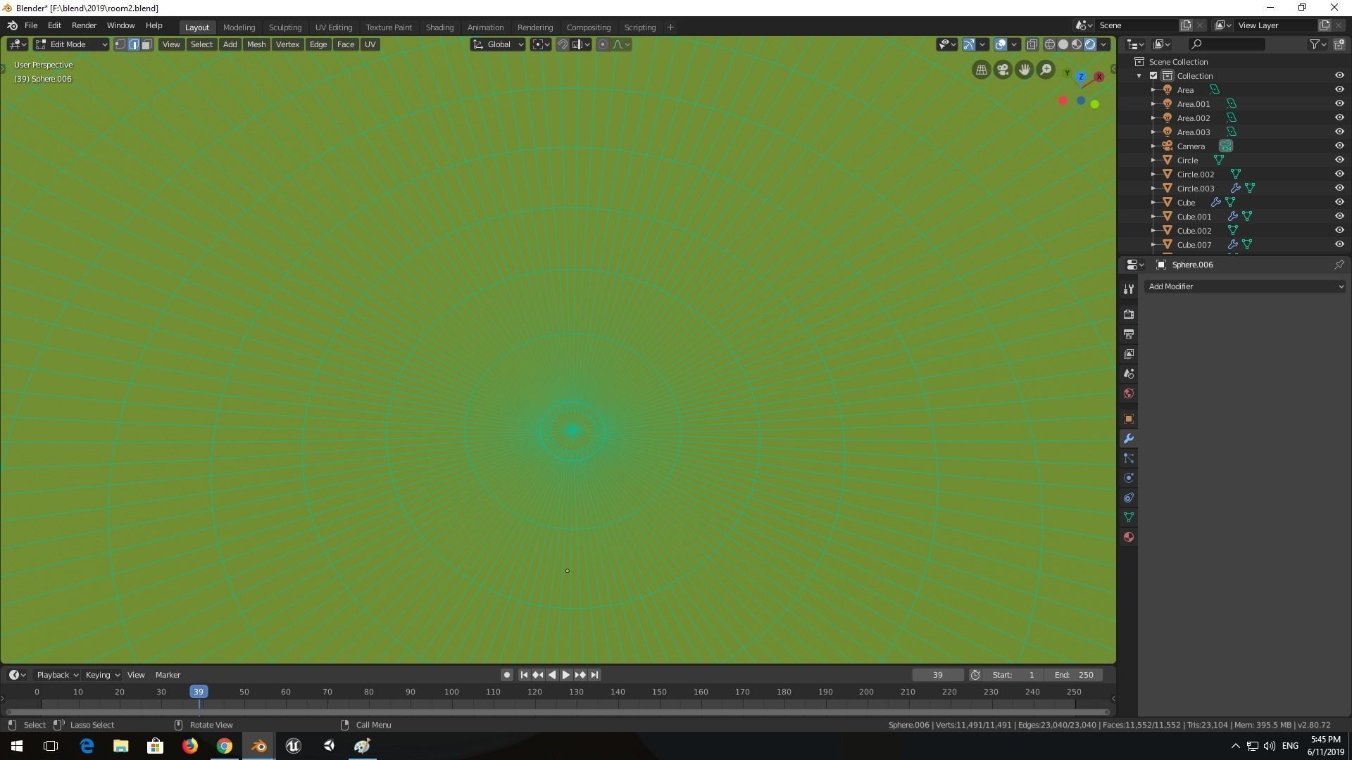
Task: Click the zoom view magnifier icon
Action: [x=1046, y=70]
